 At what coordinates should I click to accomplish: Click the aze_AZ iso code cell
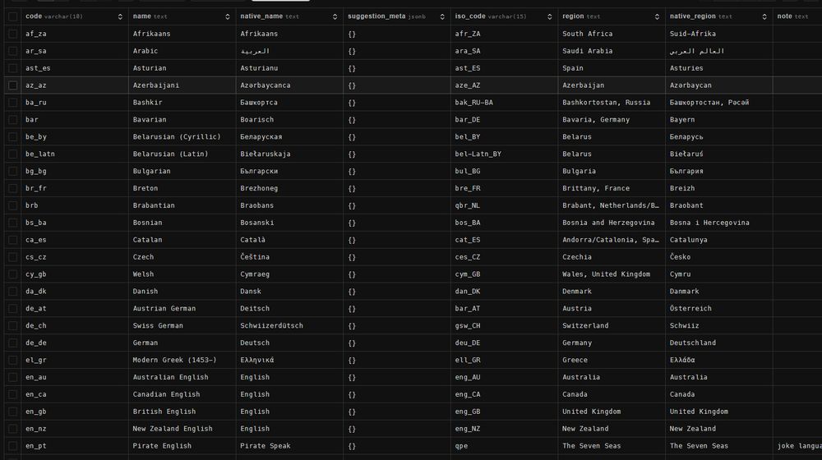(x=505, y=85)
